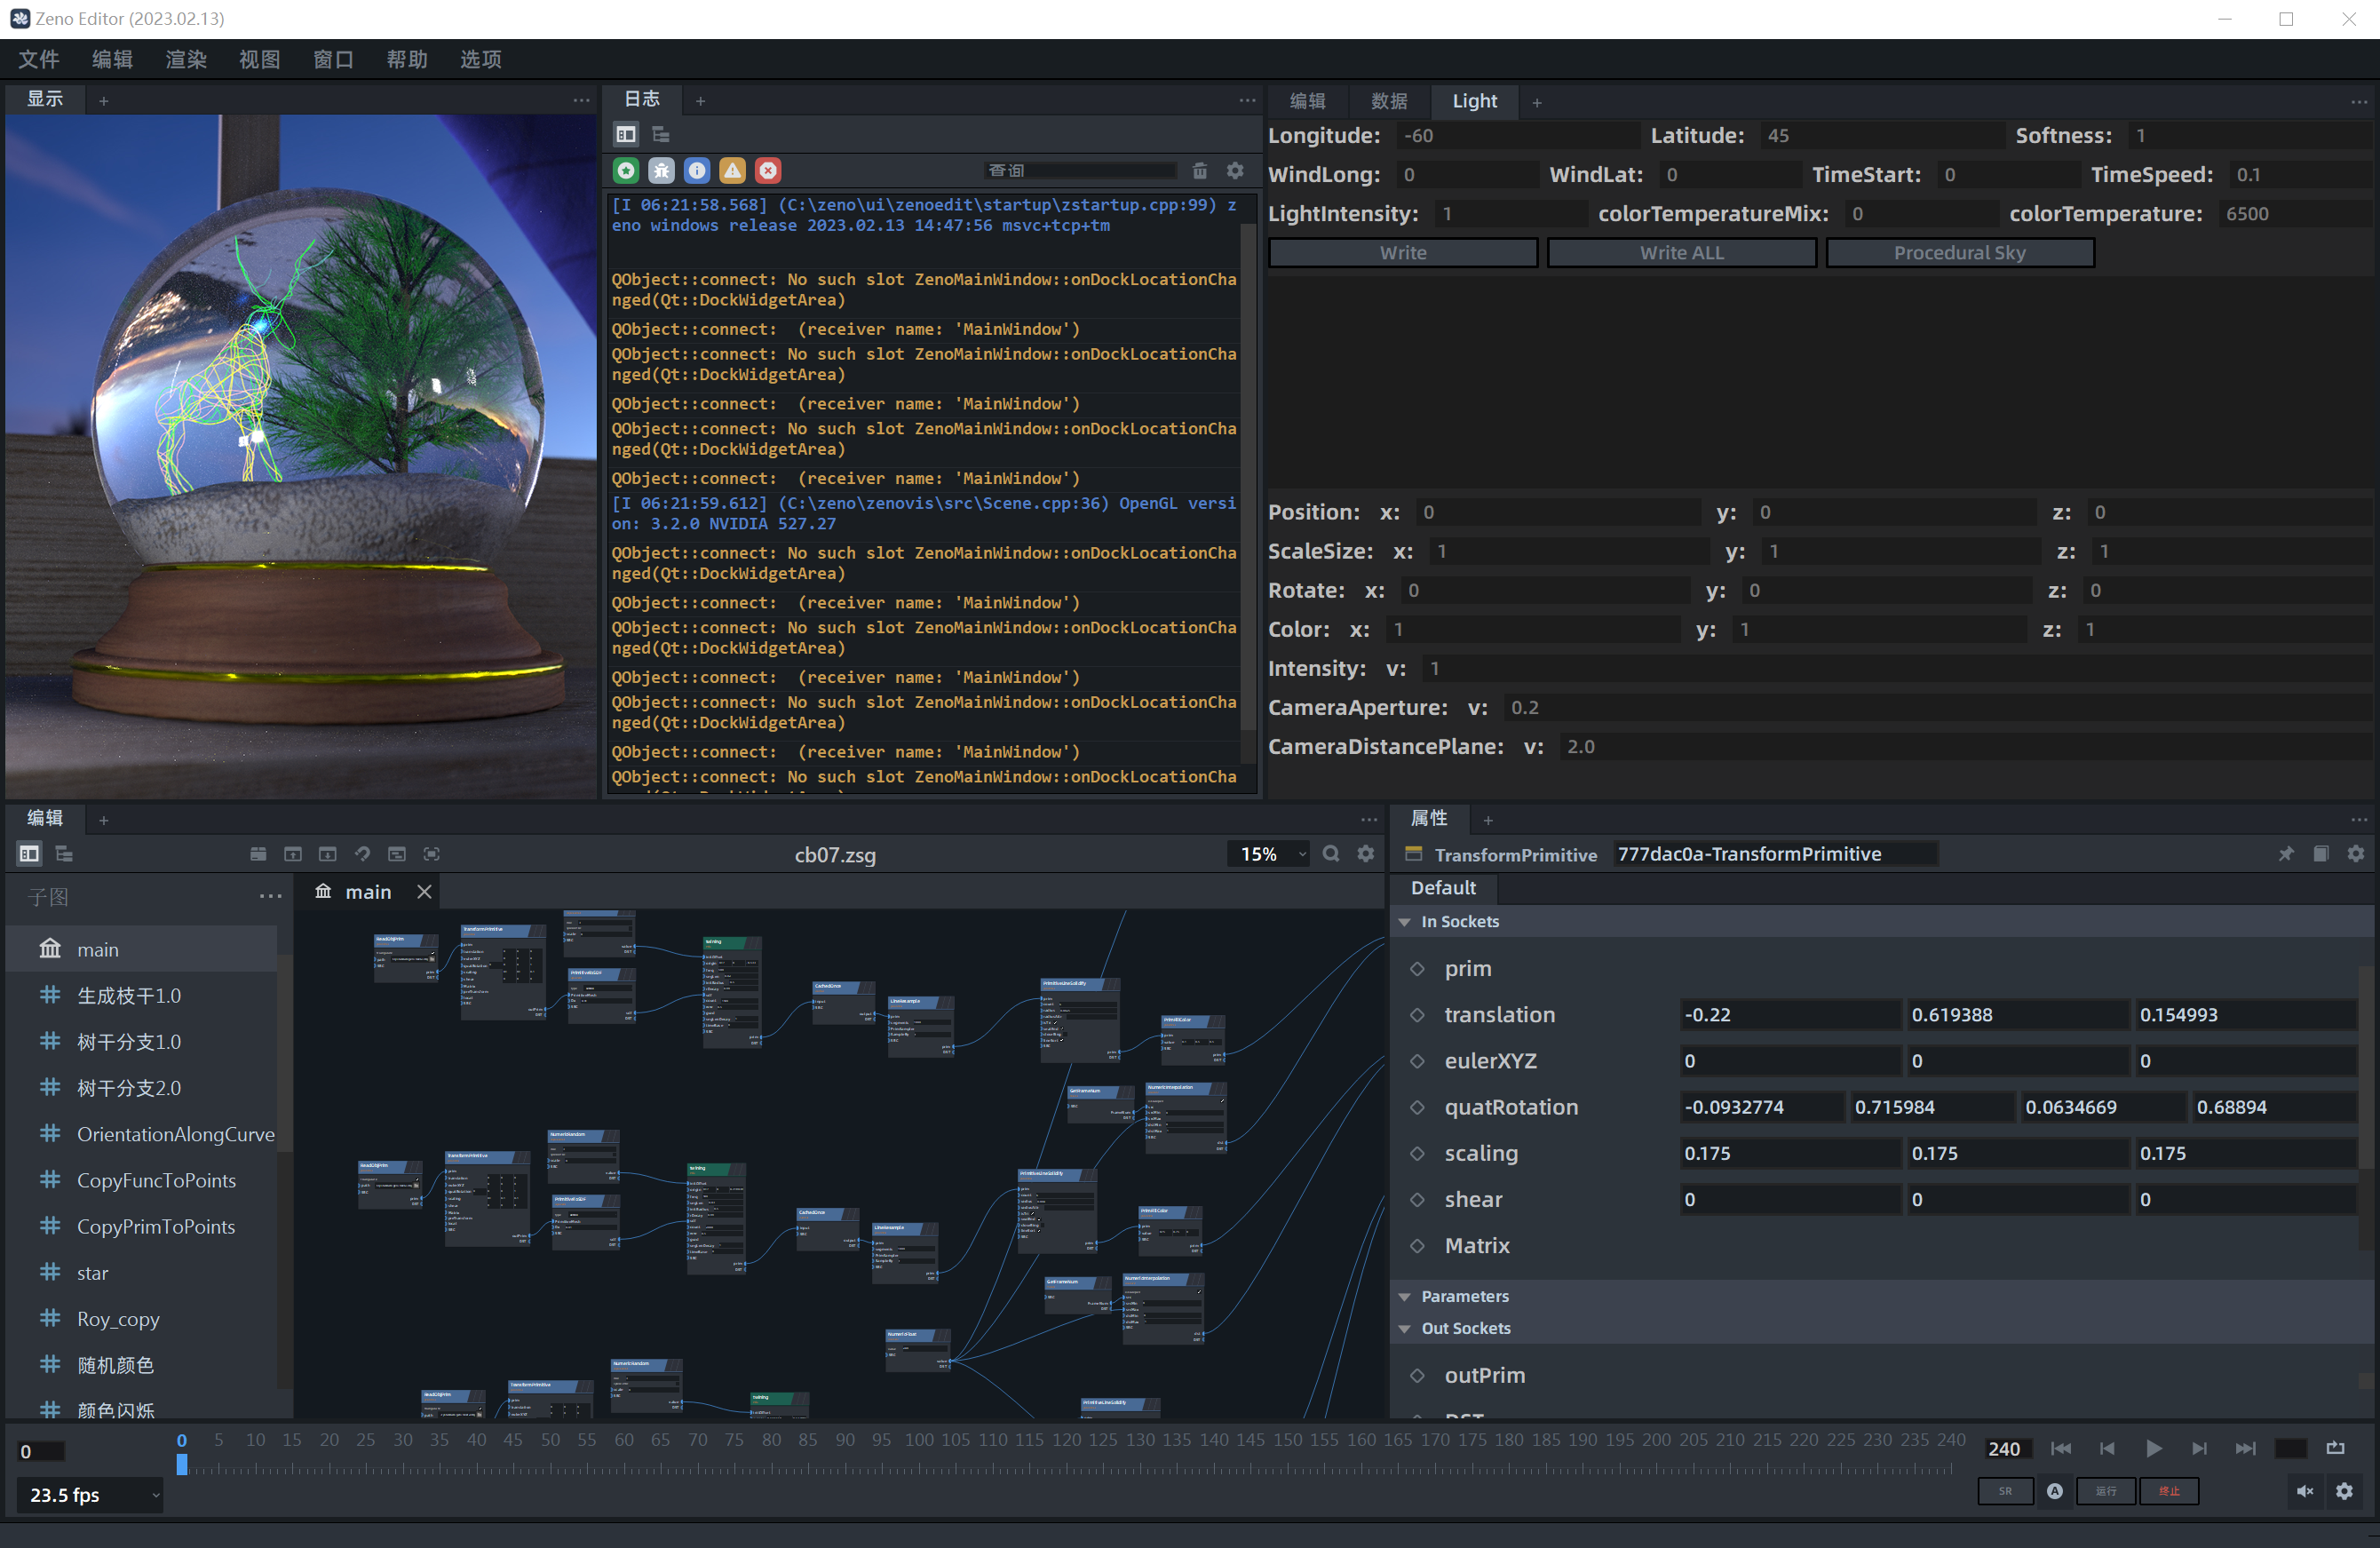Screen dimensions: 2380x1548
Task: Select the CopyPrimToPoints subgraph
Action: 142,1226
